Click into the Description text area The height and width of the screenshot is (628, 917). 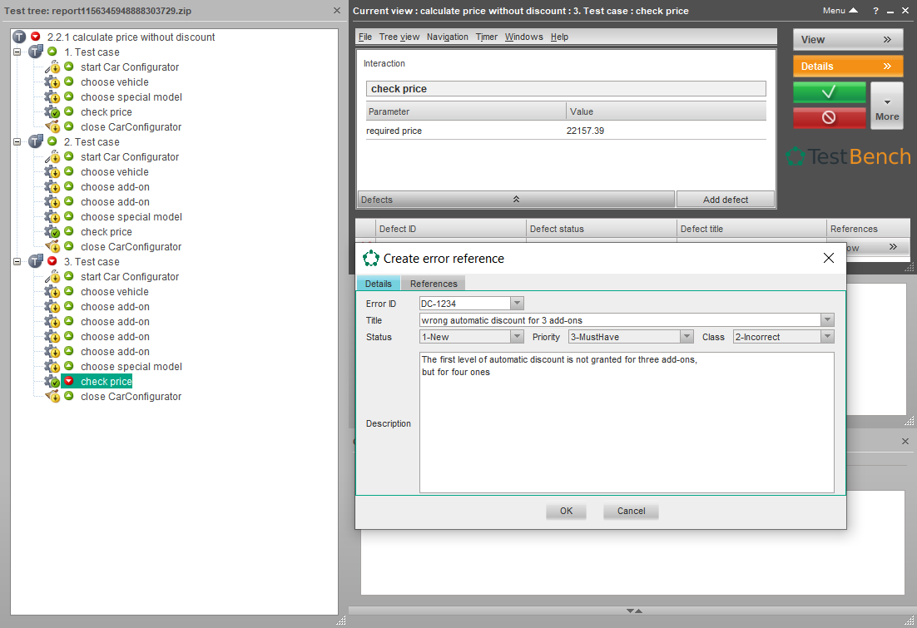tap(627, 423)
